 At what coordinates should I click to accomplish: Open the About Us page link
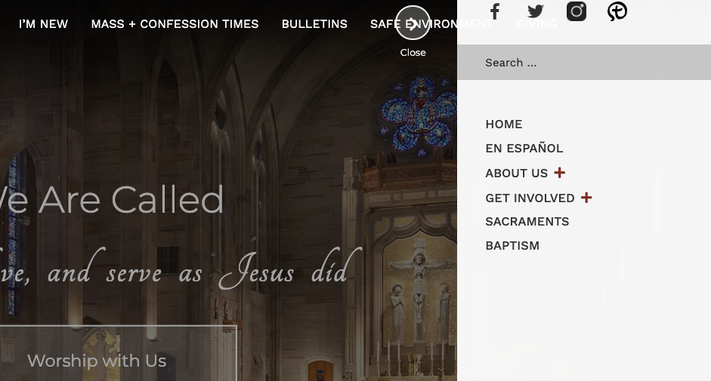516,174
